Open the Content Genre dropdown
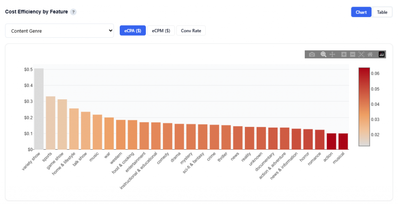This screenshot has height=204, width=398. tap(59, 31)
